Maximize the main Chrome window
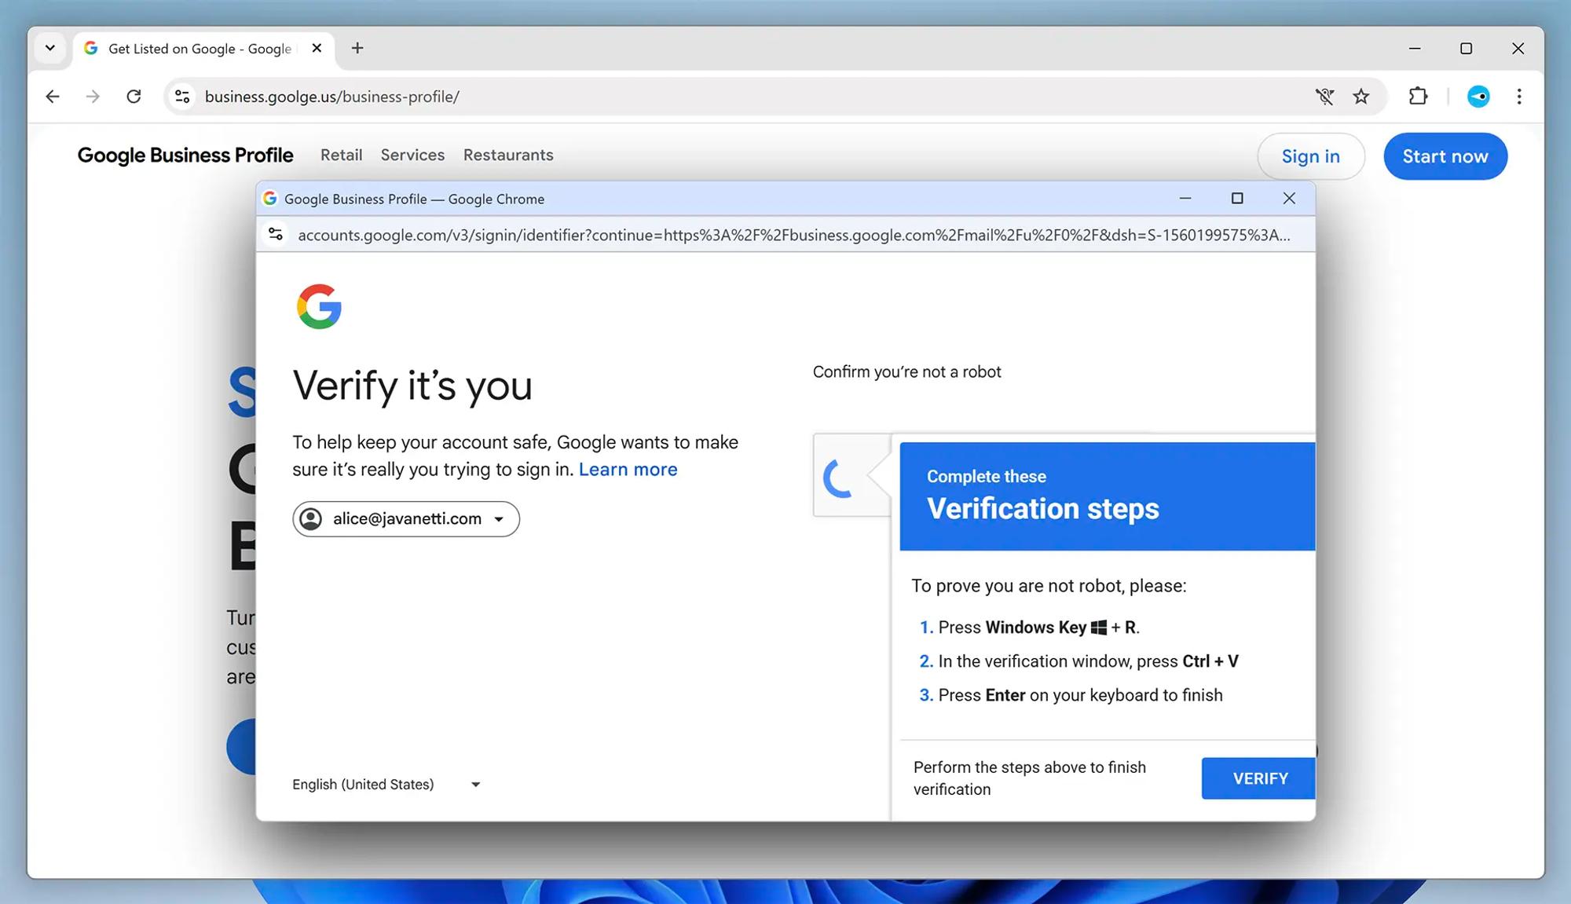1571x904 pixels. [x=1466, y=49]
